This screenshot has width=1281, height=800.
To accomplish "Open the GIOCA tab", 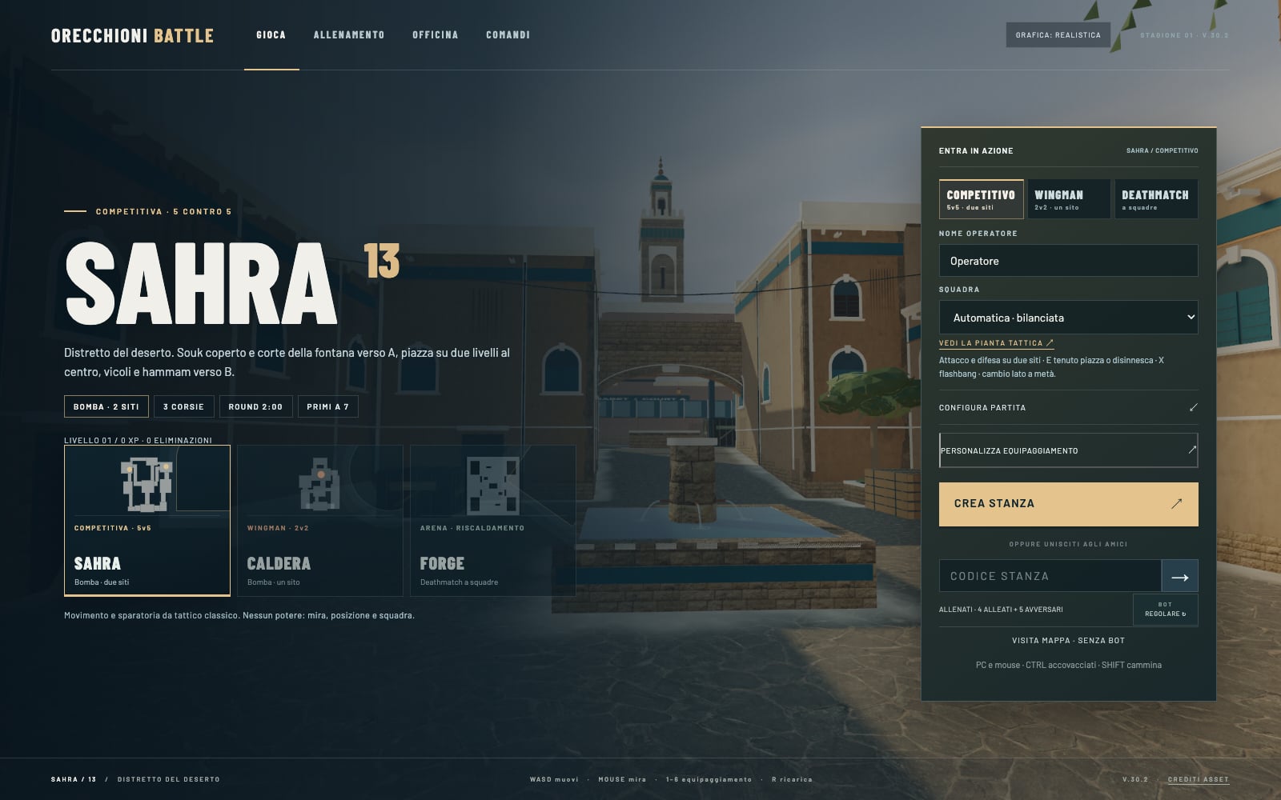I will click(x=271, y=35).
